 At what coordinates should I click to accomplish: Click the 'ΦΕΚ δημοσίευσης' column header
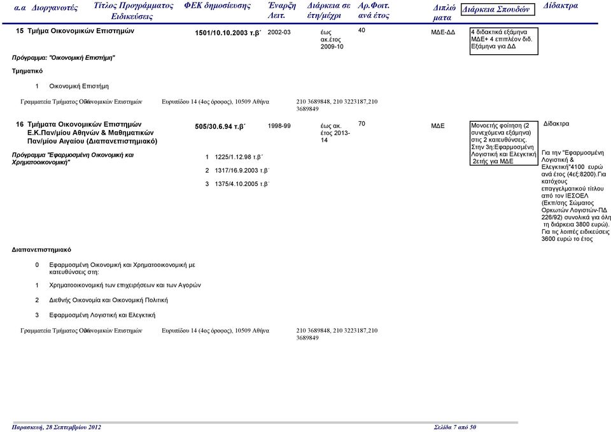(x=217, y=6)
